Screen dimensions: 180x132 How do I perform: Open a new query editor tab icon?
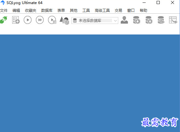coord(16,20)
